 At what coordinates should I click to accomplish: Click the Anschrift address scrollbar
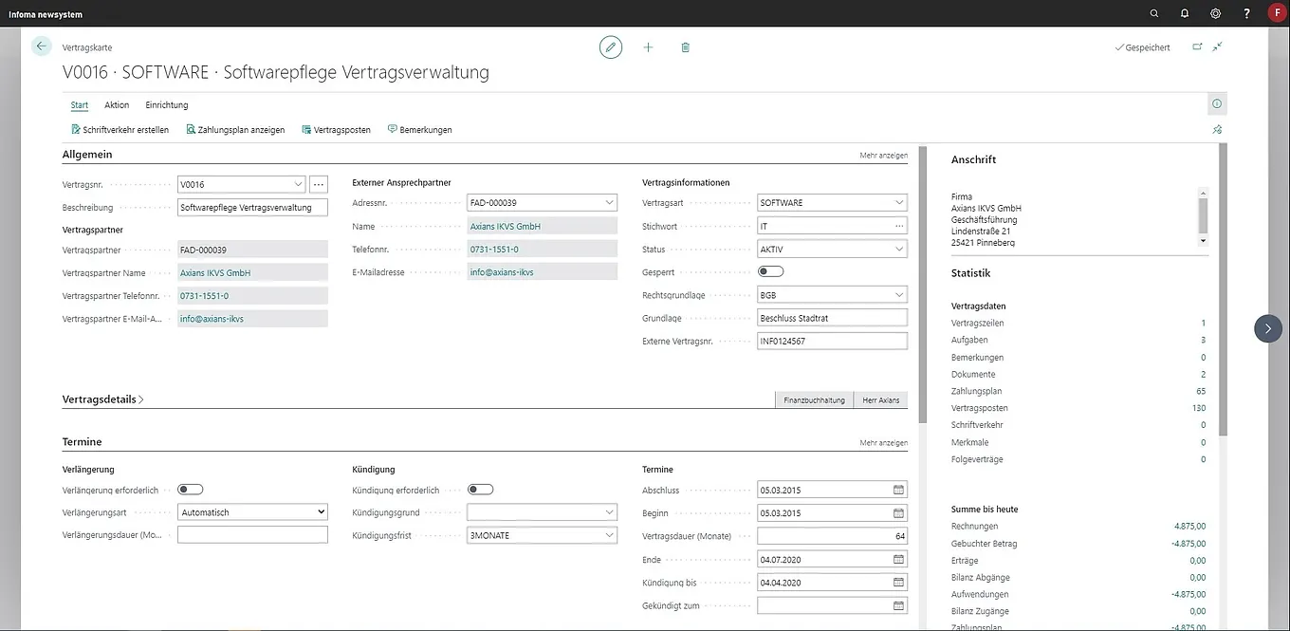pyautogui.click(x=1204, y=215)
